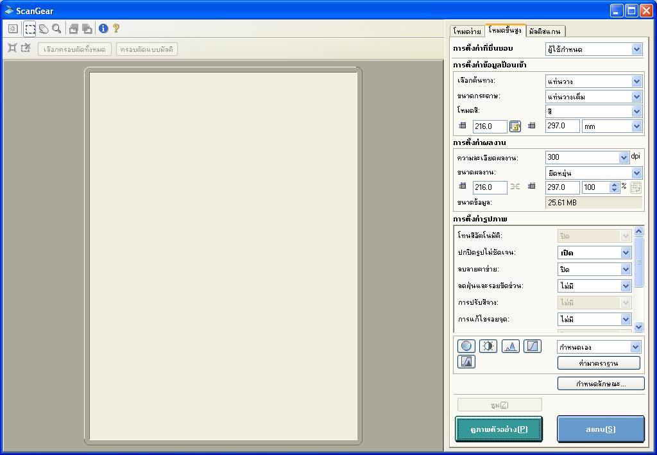Open the mm units dropdown

coord(636,126)
